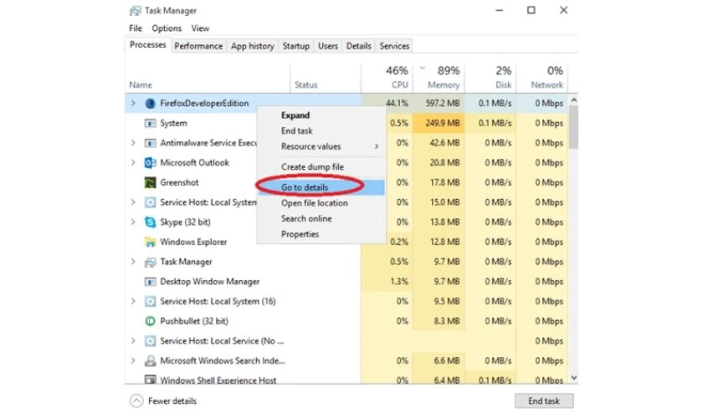The height and width of the screenshot is (418, 703).
Task: Click the FirefoxDeveloperEdition process icon
Action: [x=150, y=104]
